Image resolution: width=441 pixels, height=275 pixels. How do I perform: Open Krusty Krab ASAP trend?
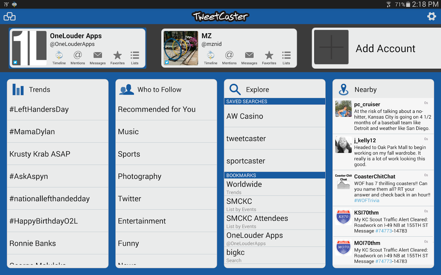click(x=58, y=154)
